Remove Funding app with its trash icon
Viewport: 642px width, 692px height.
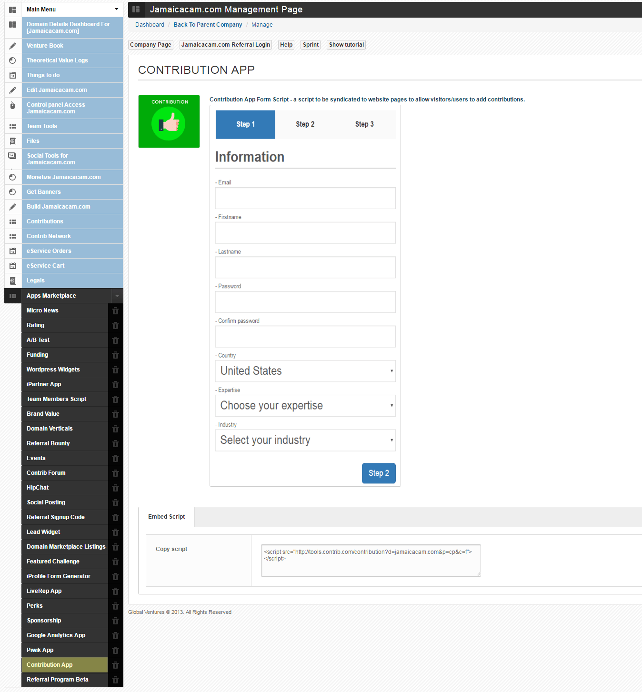pyautogui.click(x=115, y=355)
